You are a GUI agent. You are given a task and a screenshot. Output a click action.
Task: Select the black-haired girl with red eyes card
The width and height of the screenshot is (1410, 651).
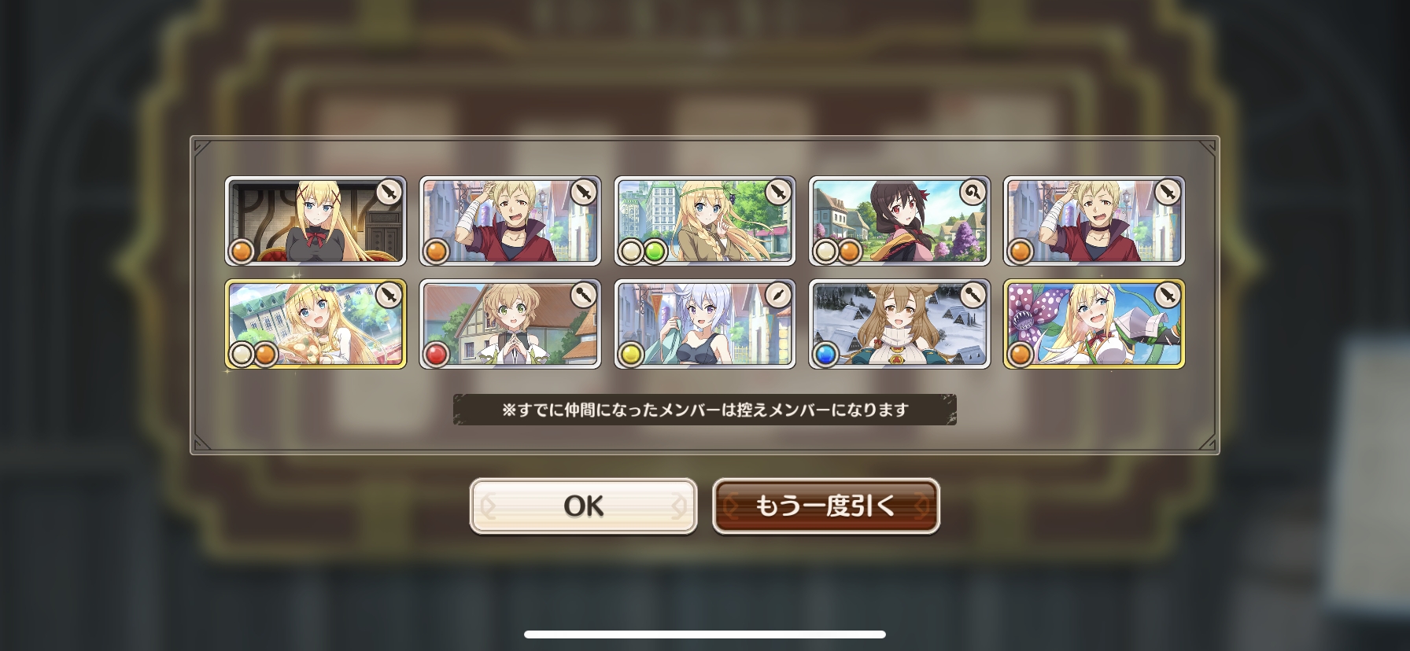pos(899,221)
